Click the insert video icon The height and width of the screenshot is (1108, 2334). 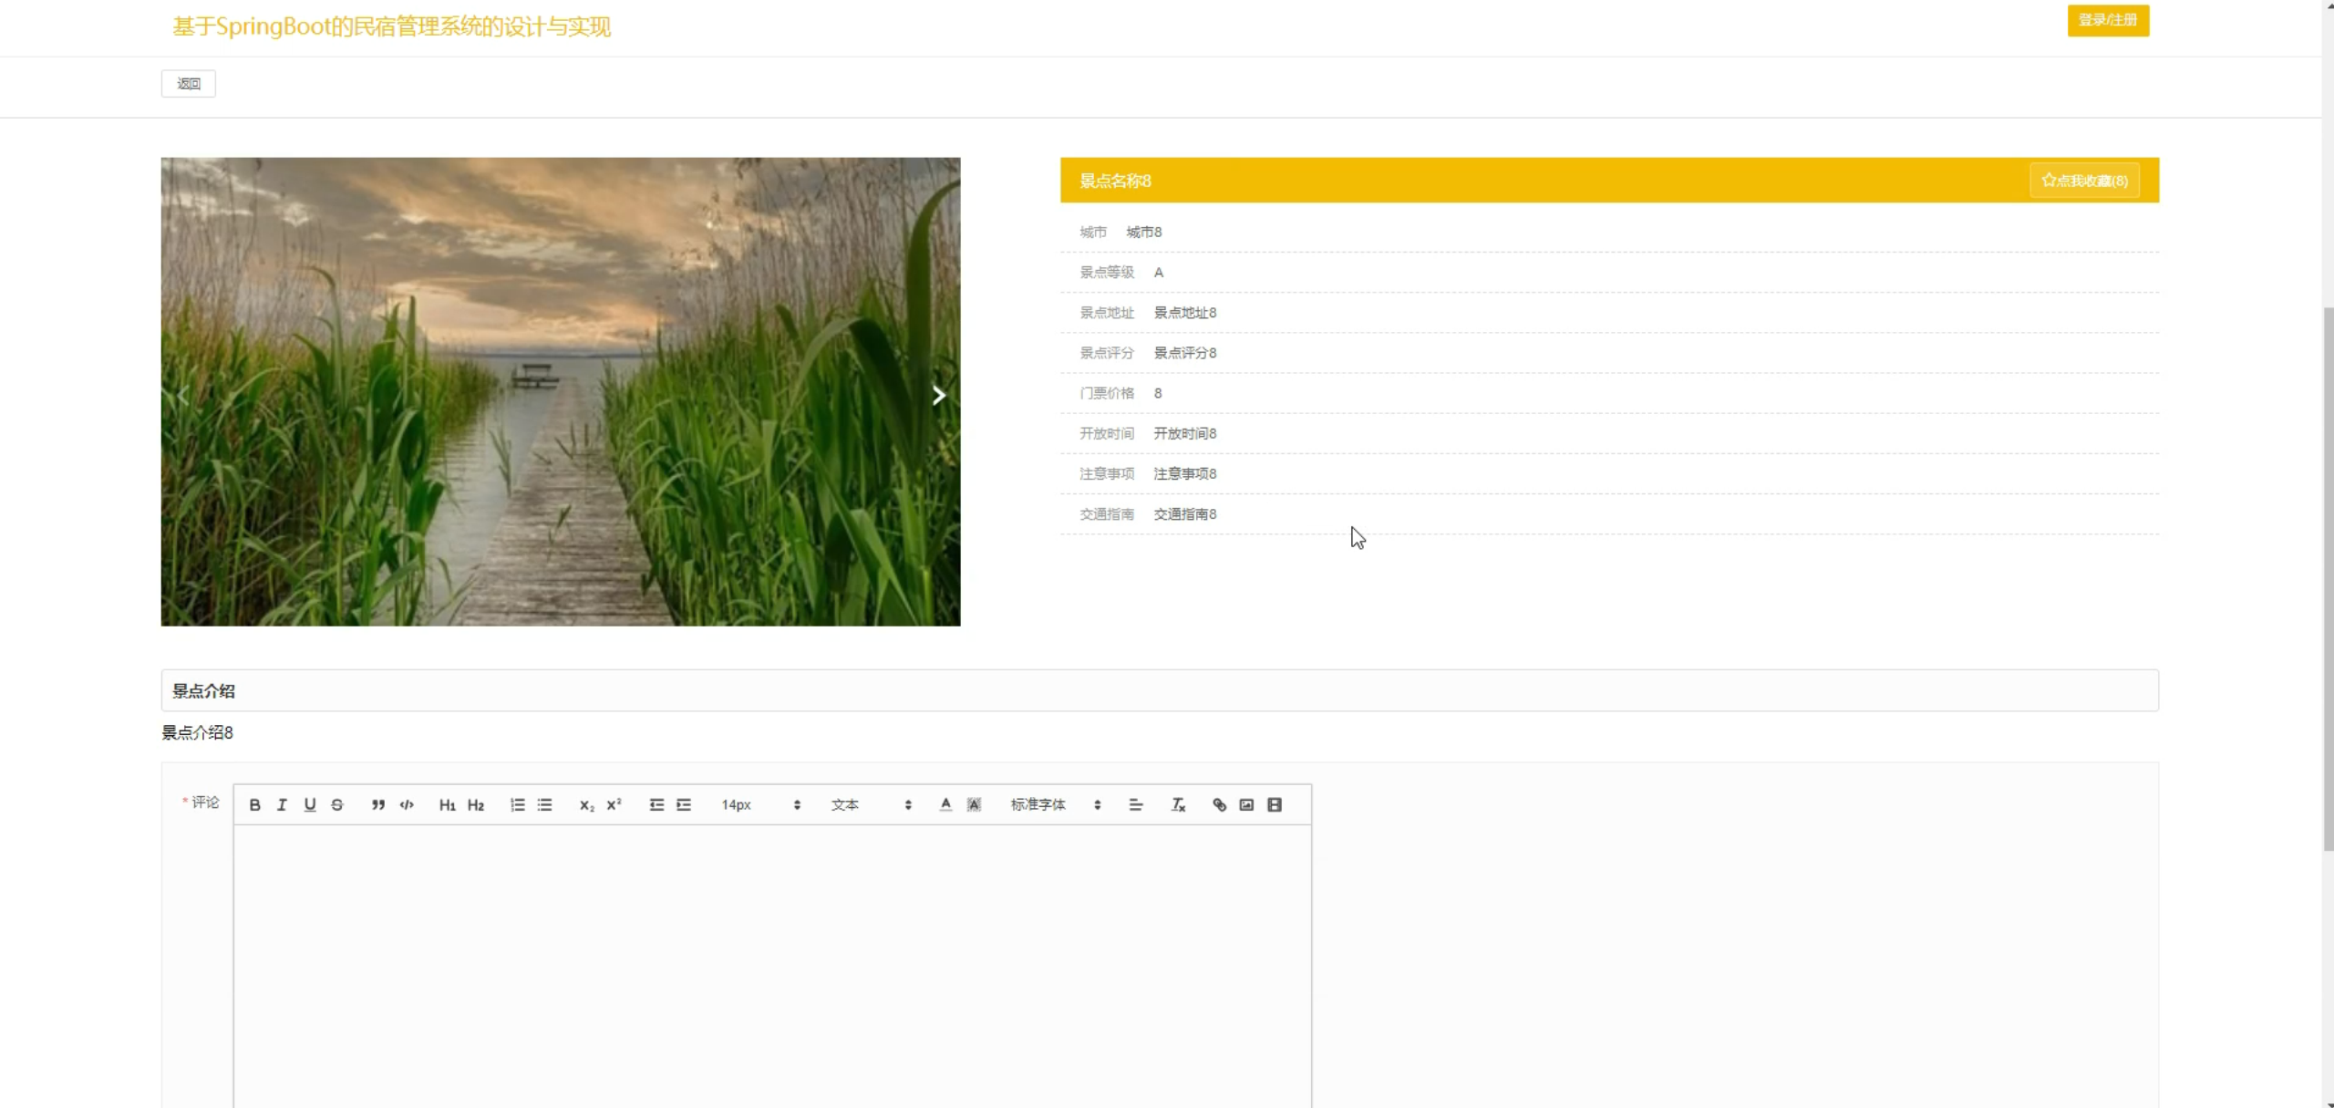click(x=1275, y=804)
